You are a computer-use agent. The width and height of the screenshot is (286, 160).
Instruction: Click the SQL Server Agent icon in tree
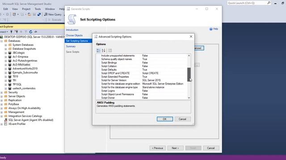point(6,120)
